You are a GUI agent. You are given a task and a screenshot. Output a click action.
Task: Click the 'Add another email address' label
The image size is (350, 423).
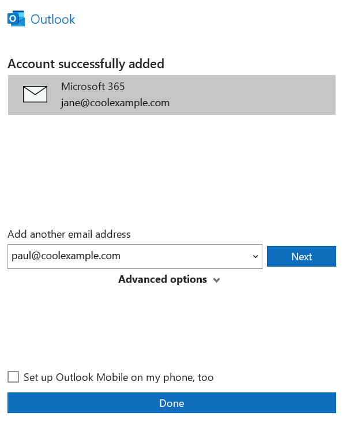point(69,234)
